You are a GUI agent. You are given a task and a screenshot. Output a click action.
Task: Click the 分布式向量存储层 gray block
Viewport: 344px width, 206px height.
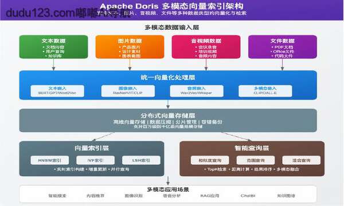(168, 120)
